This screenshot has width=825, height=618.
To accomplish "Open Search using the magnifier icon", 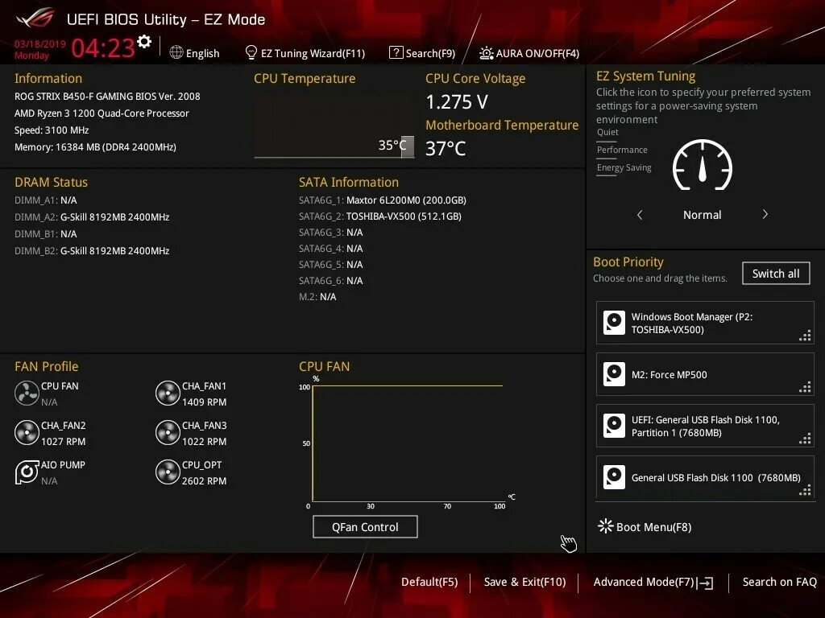I will click(x=396, y=52).
